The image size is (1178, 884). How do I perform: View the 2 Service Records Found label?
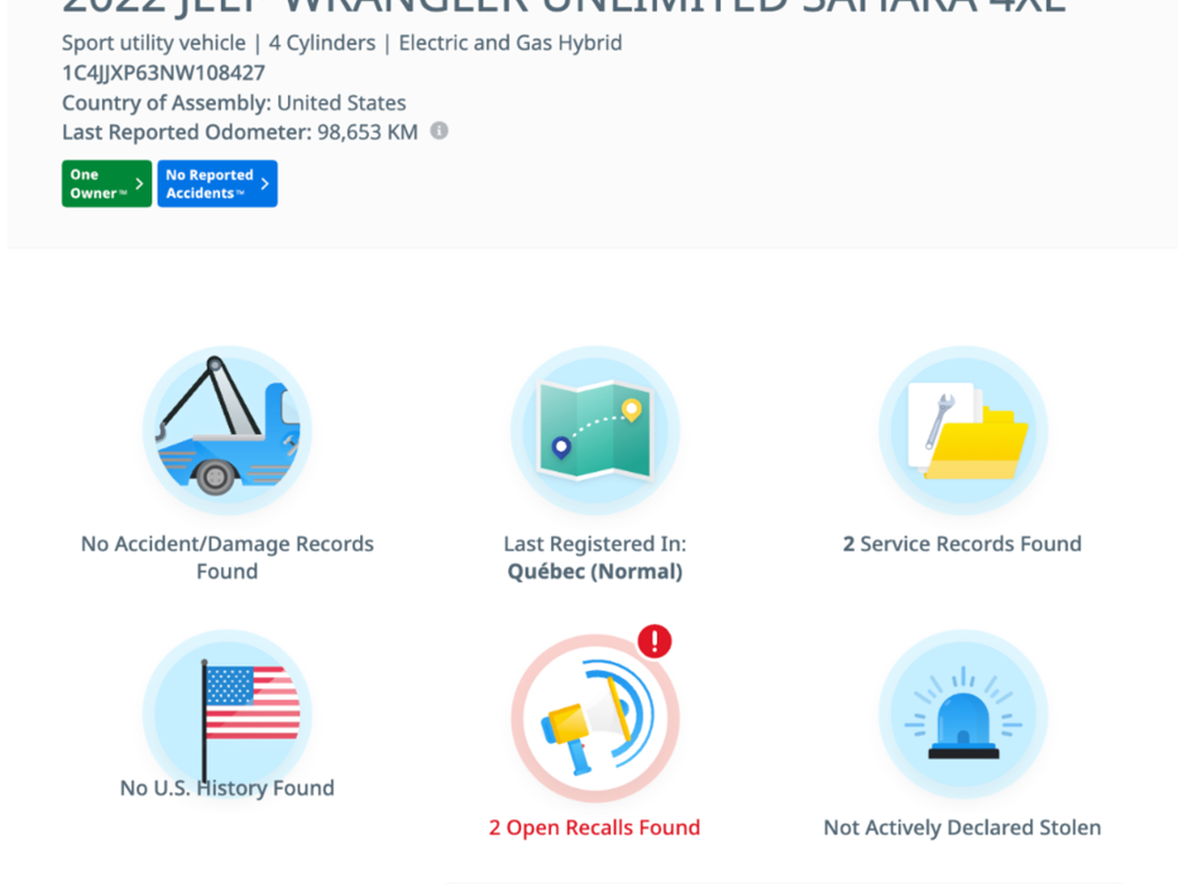[x=963, y=544]
